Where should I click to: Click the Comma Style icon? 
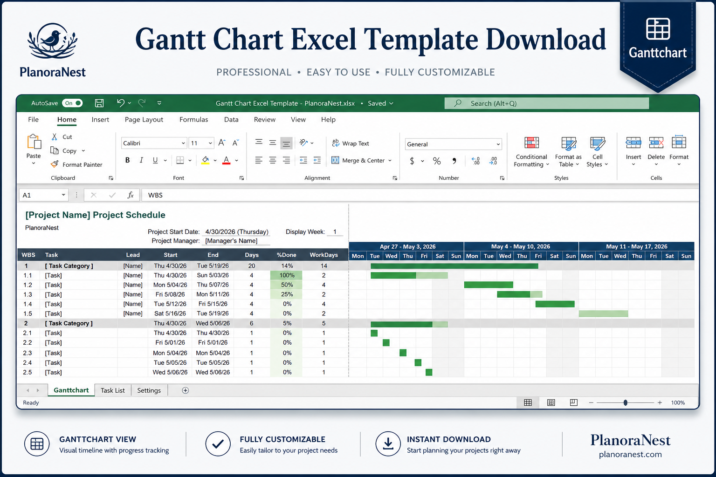pos(454,161)
